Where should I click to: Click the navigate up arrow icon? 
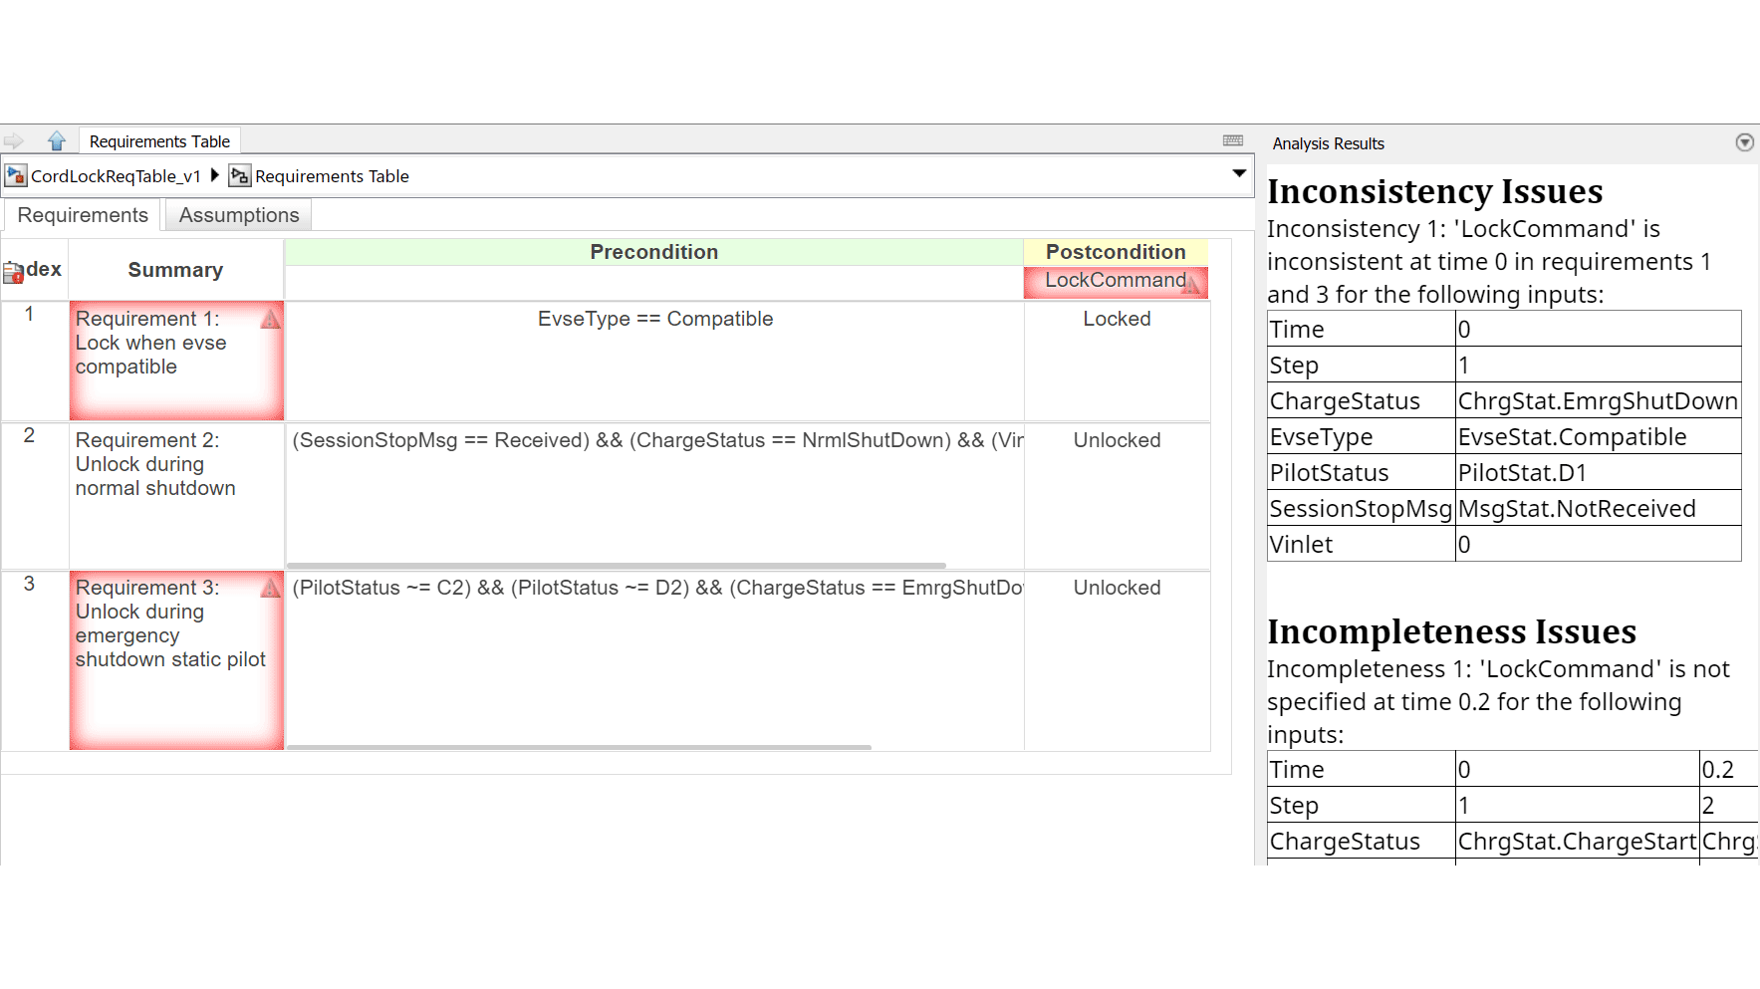tap(57, 140)
